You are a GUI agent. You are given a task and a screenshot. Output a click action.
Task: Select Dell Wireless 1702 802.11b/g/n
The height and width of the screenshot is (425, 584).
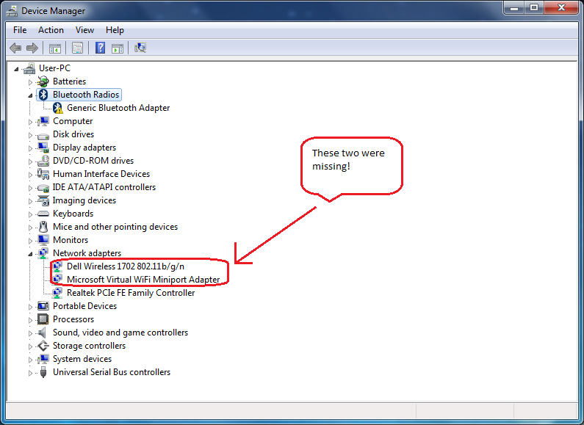click(126, 266)
